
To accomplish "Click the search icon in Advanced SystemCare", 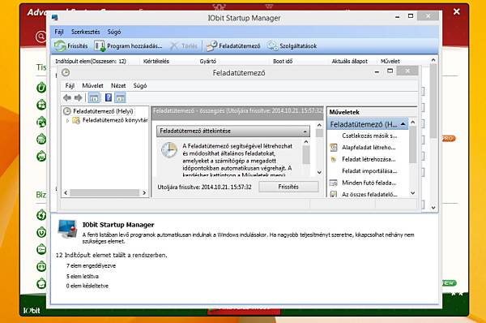I will coord(40,37).
